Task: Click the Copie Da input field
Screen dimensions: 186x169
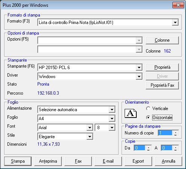Action: tap(139, 148)
